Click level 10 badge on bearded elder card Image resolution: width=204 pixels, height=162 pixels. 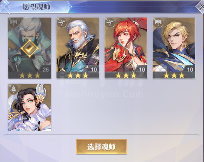point(93,70)
